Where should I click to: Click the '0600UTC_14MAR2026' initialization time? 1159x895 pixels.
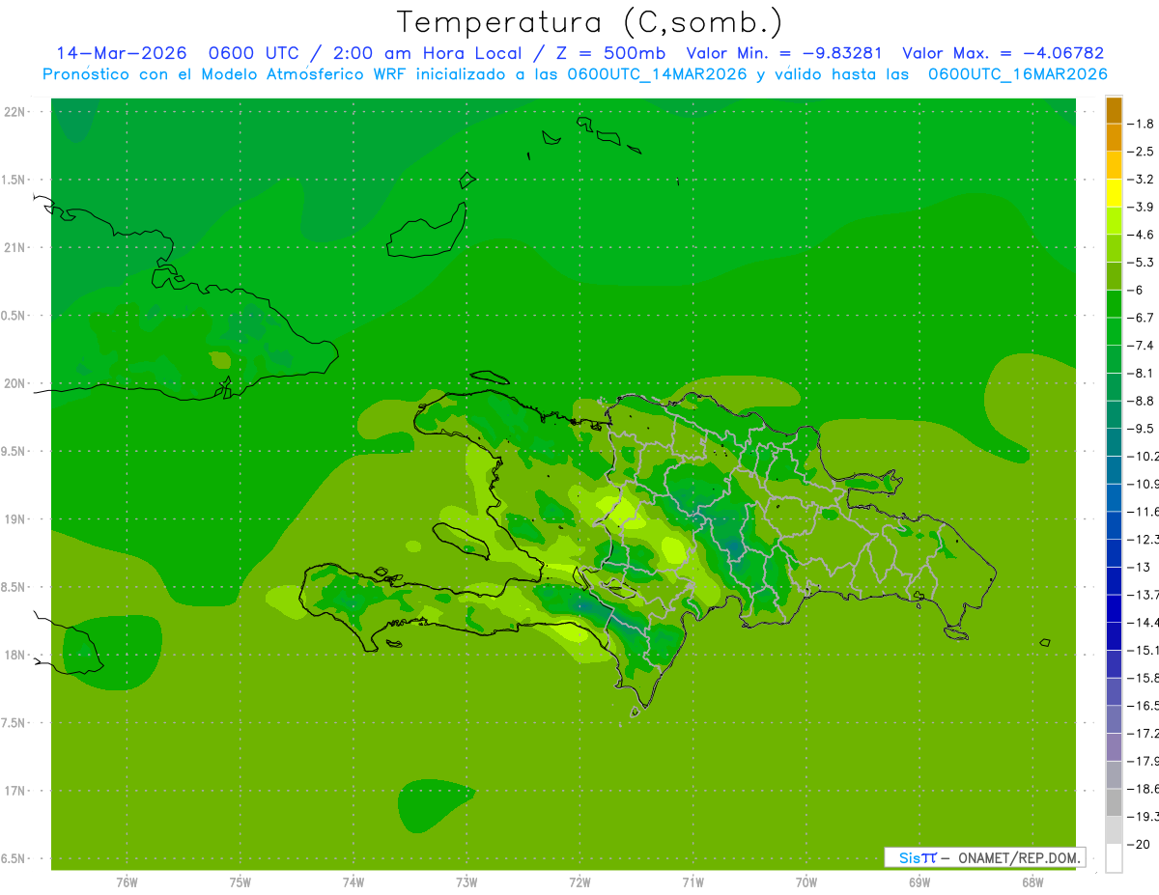tap(657, 73)
